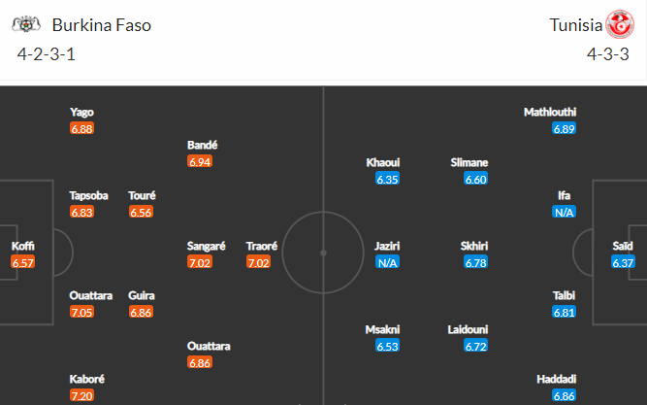This screenshot has height=405, width=647.
Task: Select midfielder Skhiri
Action: pos(474,246)
